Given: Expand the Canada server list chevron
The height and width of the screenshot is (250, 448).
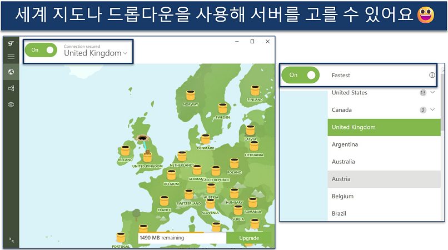Looking at the screenshot, I should tap(432, 110).
